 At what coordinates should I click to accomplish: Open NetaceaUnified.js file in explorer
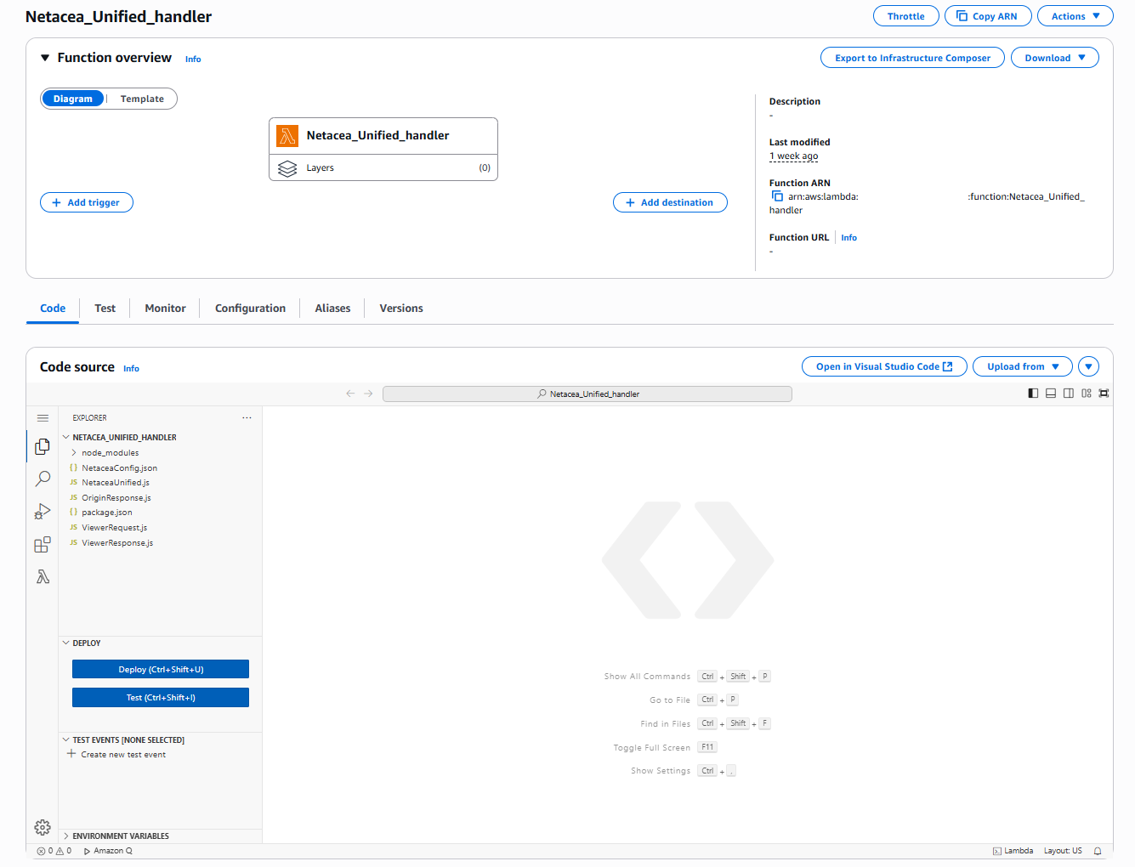[x=116, y=483]
